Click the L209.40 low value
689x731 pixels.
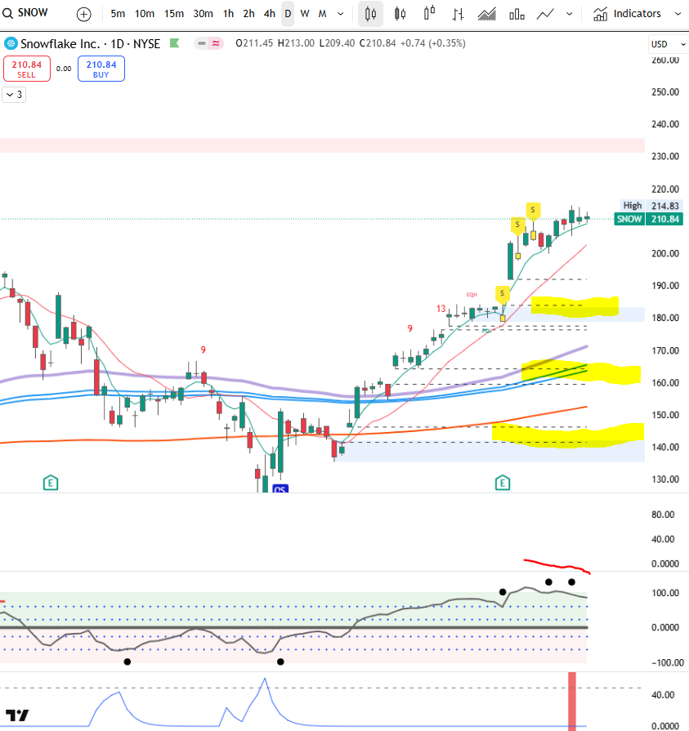pyautogui.click(x=337, y=43)
